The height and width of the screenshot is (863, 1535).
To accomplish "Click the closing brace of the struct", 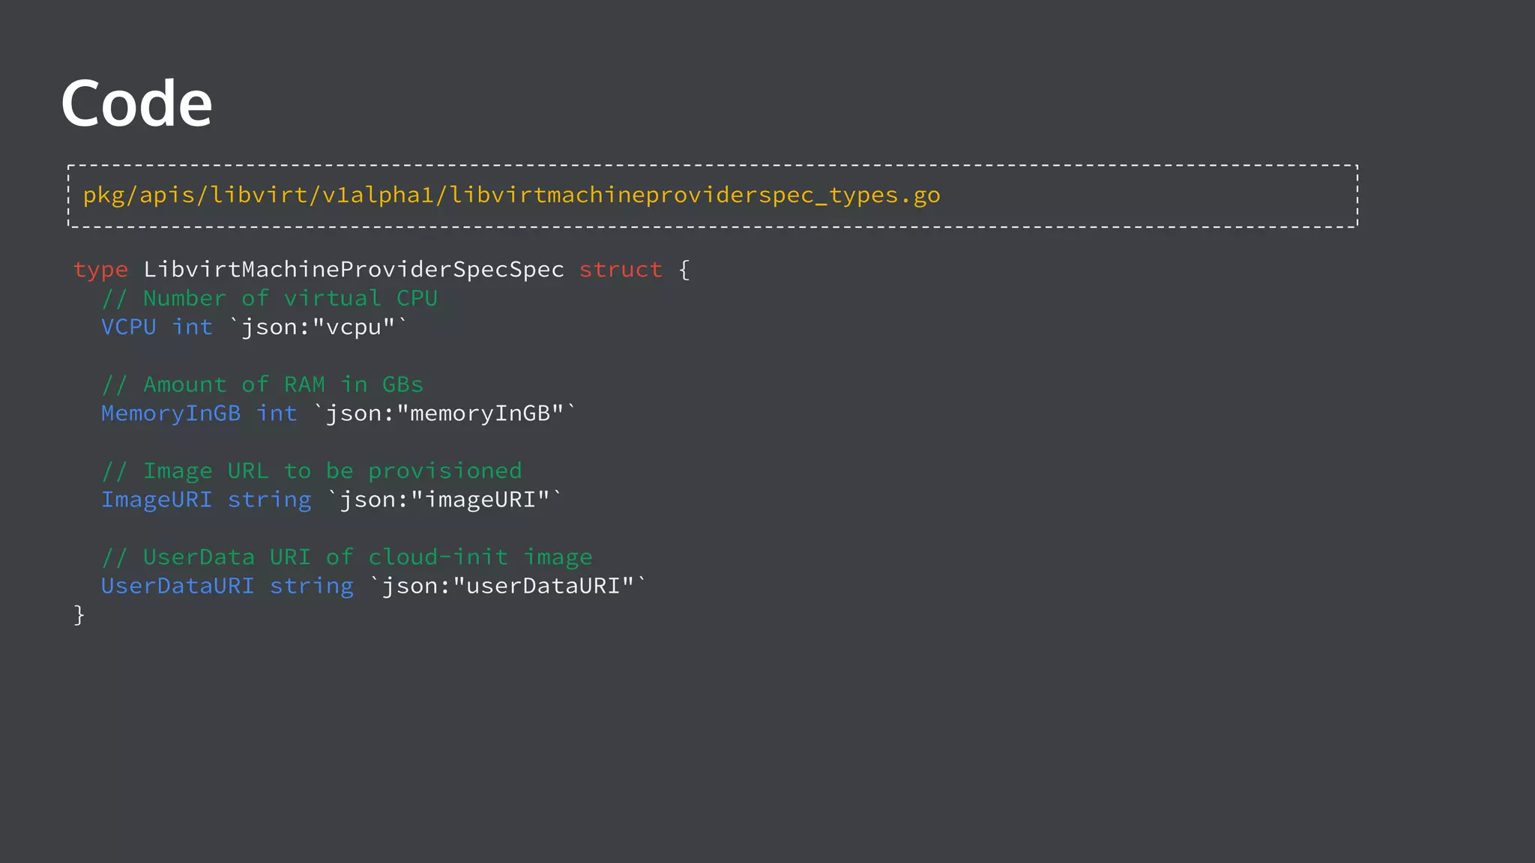I will [79, 615].
